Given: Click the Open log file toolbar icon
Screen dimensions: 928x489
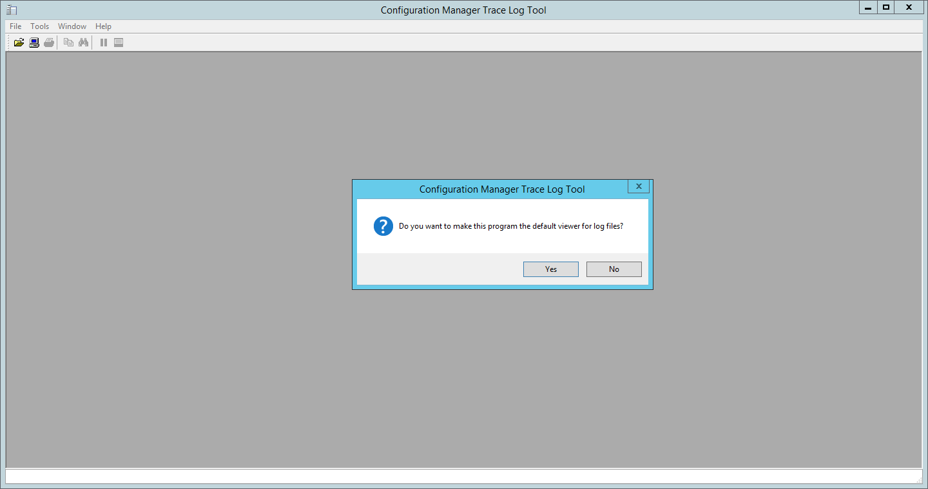Looking at the screenshot, I should pyautogui.click(x=19, y=43).
